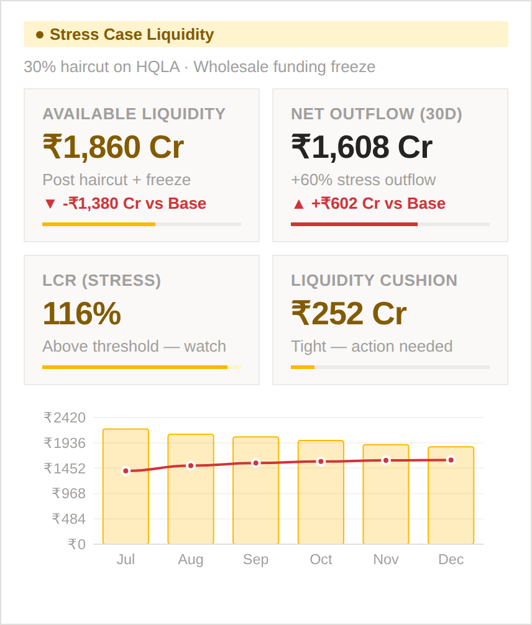
Task: Select the ₹252 Cr liquidity cushion figure
Action: (349, 314)
